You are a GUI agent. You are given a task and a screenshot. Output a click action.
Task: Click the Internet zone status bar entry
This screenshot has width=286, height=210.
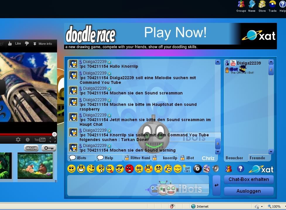(200, 206)
